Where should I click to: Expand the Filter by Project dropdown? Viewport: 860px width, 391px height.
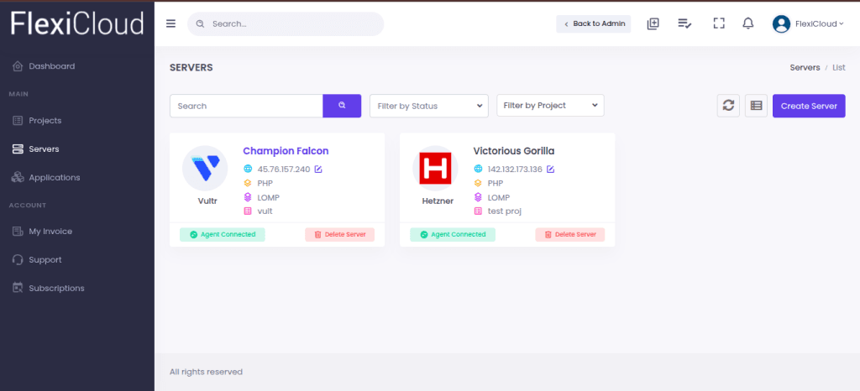coord(550,106)
